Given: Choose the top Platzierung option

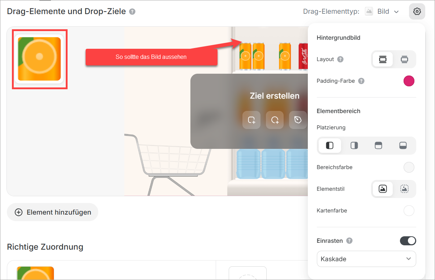Looking at the screenshot, I should 378,145.
